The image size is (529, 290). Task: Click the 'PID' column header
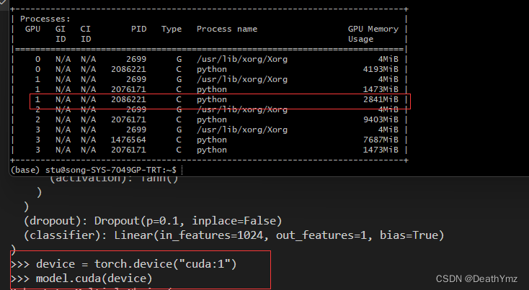(139, 29)
